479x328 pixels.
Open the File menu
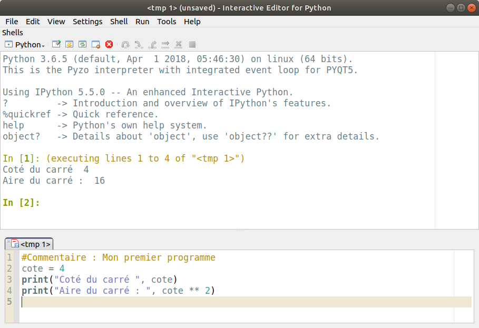pos(12,22)
